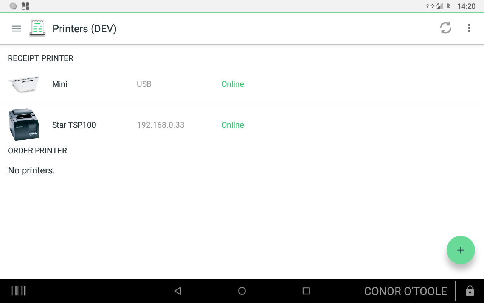
Task: Tap the lock icon in bottom bar
Action: pos(470,291)
